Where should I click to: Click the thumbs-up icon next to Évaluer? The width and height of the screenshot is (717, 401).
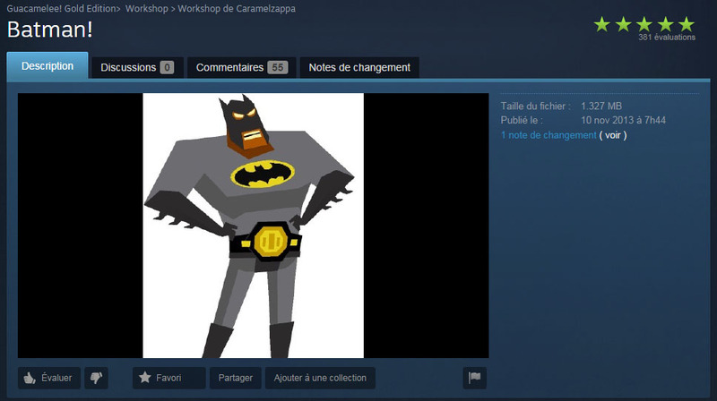tap(30, 378)
